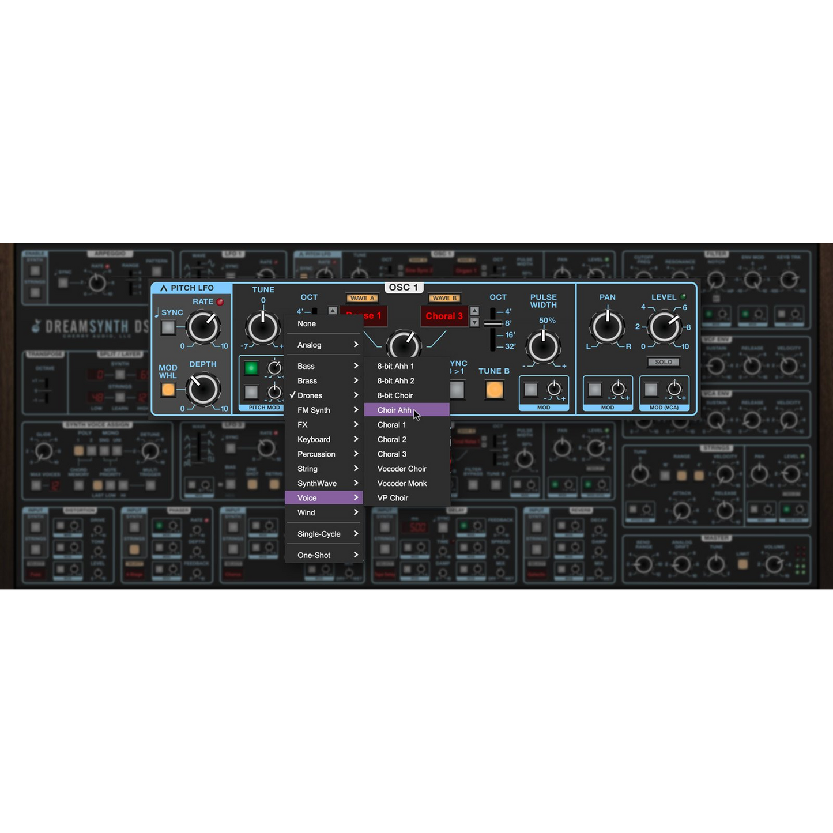Click the OSC 1 Tune knob
833x833 pixels.
point(263,328)
